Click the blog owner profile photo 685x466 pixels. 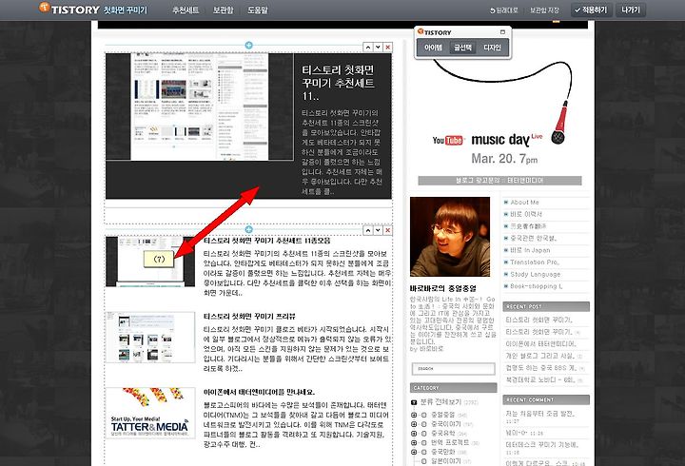click(x=450, y=237)
